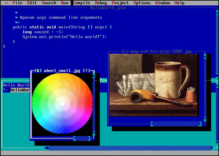The width and height of the screenshot is (219, 156).
Task: Click the up arrow of Project window vertical scrollbar
Action: point(217,85)
